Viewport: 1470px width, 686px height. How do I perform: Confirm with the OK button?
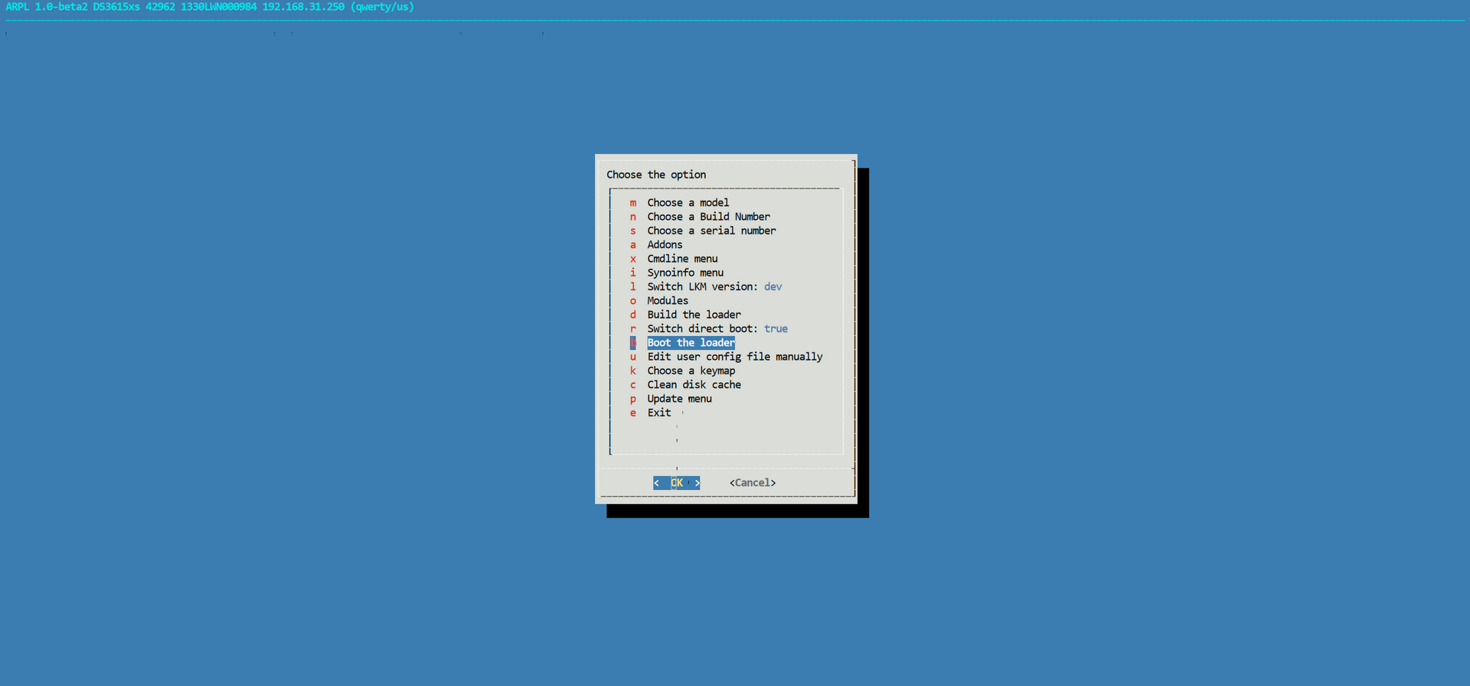[677, 483]
